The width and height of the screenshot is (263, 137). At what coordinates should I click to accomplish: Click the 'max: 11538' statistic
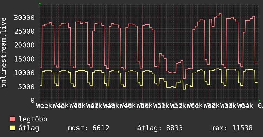click(x=232, y=128)
